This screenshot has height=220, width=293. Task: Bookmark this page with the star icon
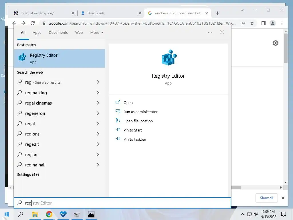[x=252, y=23]
